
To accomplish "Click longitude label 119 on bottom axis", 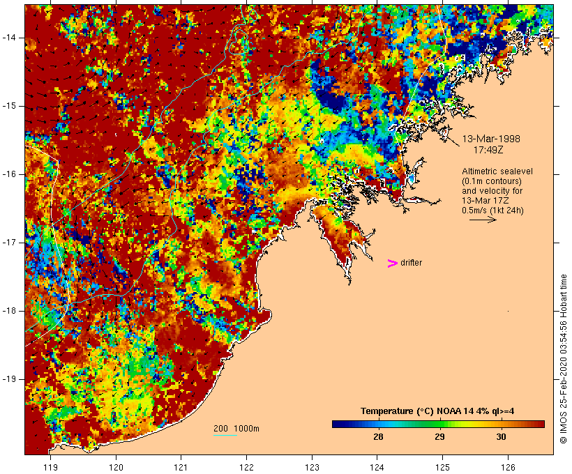I will click(50, 467).
